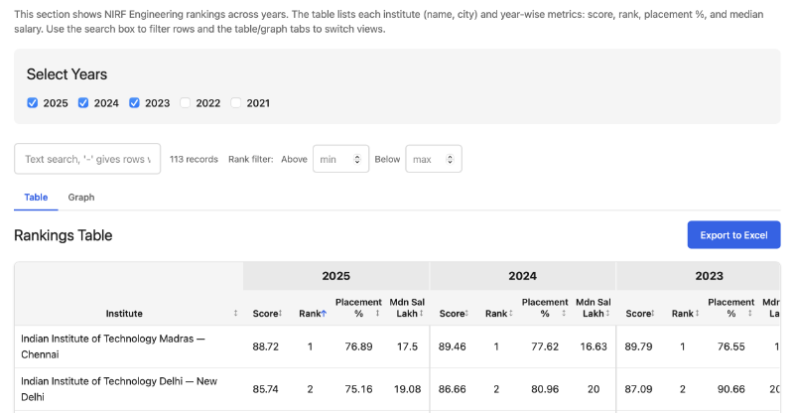This screenshot has width=794, height=413.
Task: Sort by 2023 Score column icon
Action: click(654, 314)
